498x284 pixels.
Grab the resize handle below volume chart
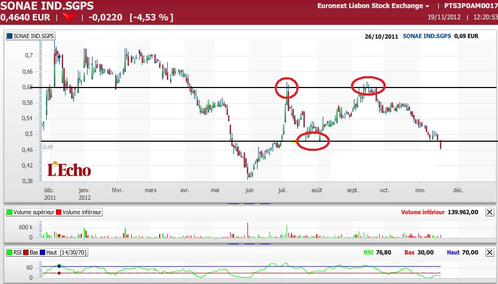click(x=250, y=244)
